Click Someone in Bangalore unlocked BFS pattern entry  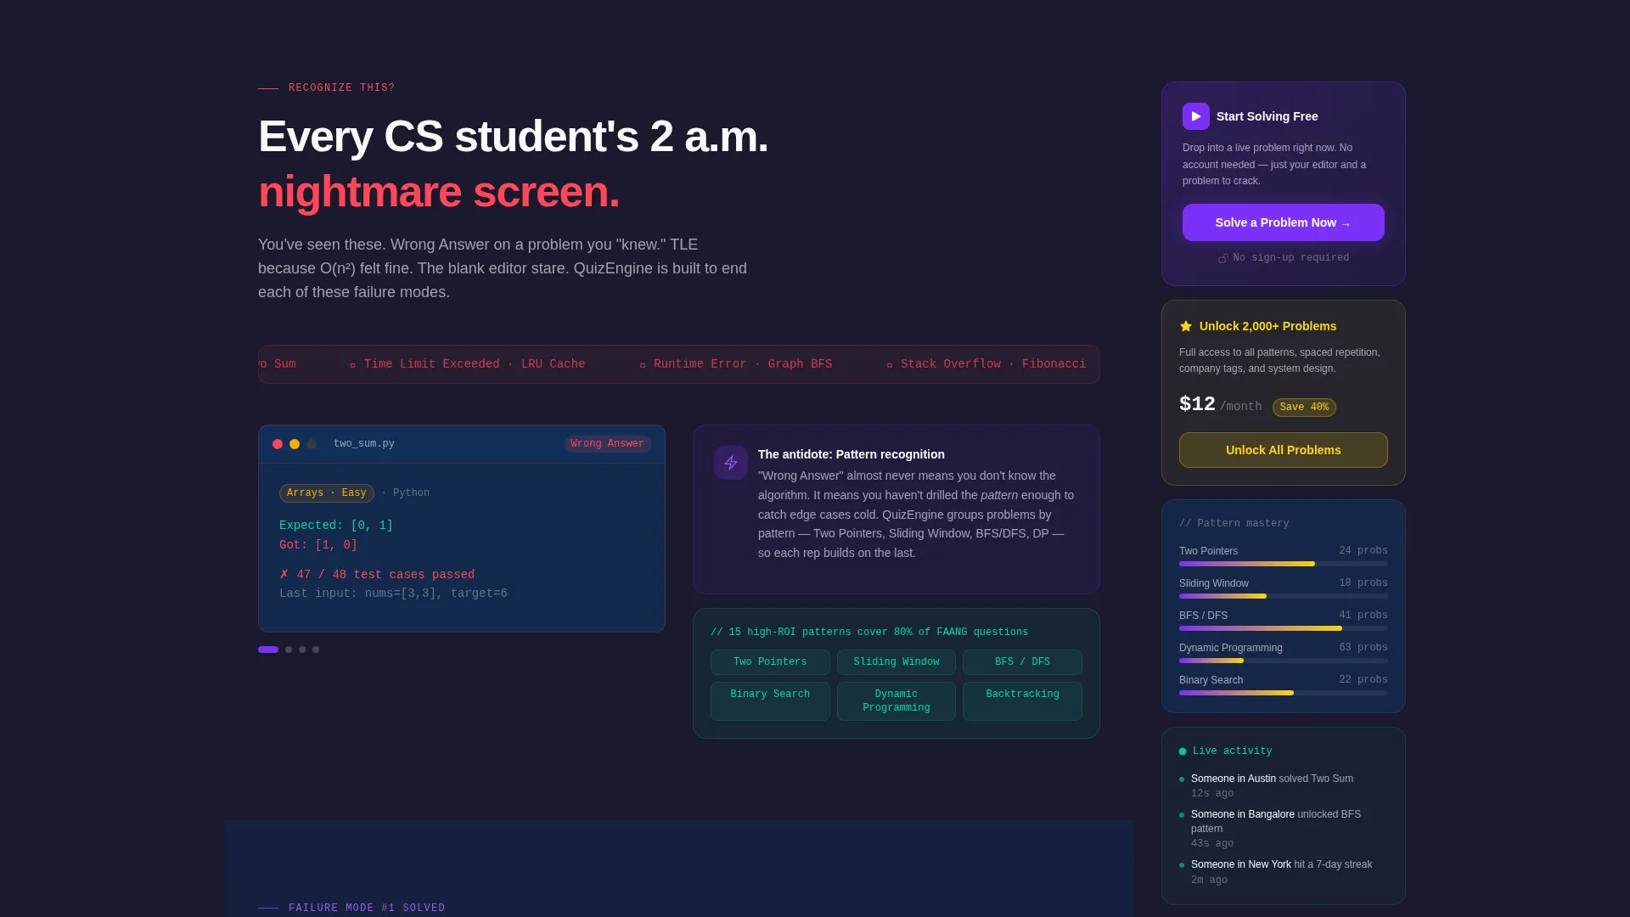point(1284,829)
